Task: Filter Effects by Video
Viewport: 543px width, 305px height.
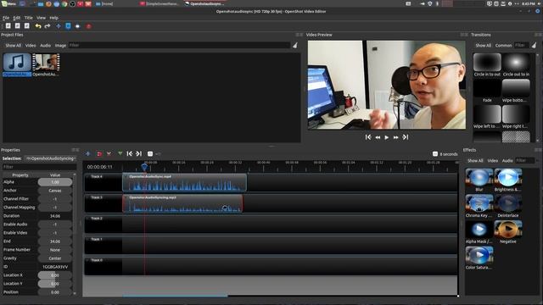Action: [x=493, y=160]
